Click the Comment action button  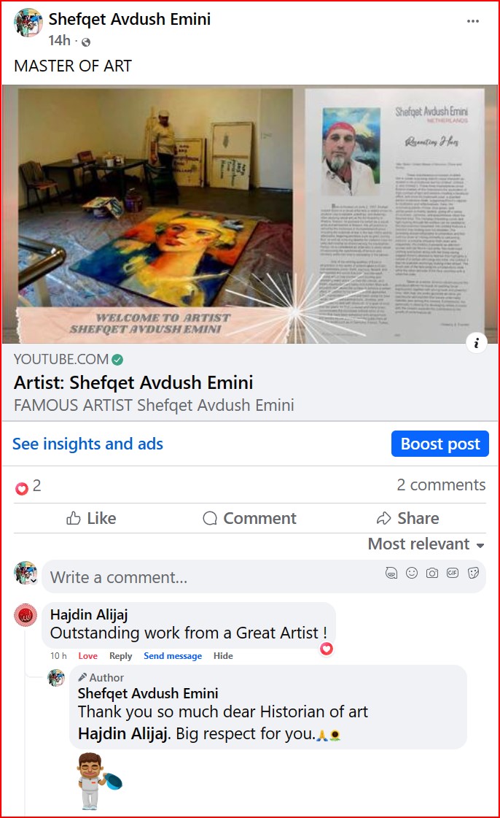(x=249, y=518)
